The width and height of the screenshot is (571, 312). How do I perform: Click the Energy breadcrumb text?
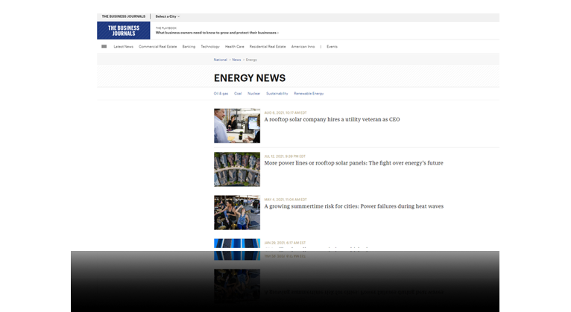(251, 60)
